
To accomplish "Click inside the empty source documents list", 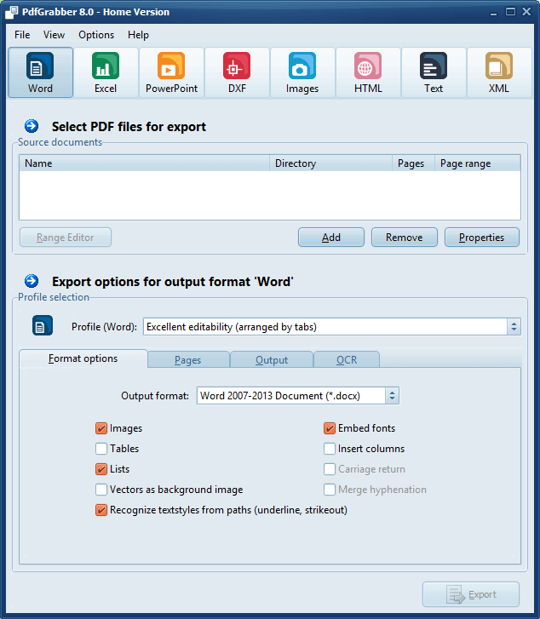I will click(270, 196).
